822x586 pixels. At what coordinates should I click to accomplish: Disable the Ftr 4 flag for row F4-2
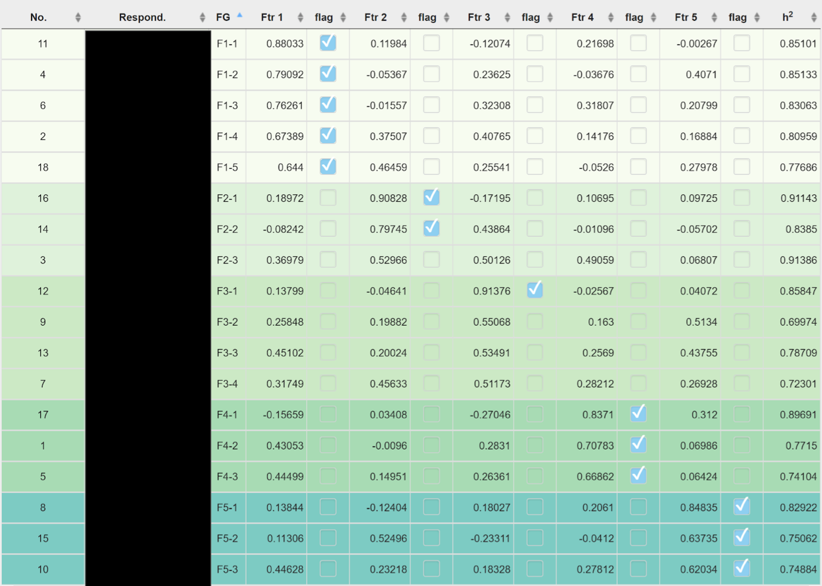[638, 445]
